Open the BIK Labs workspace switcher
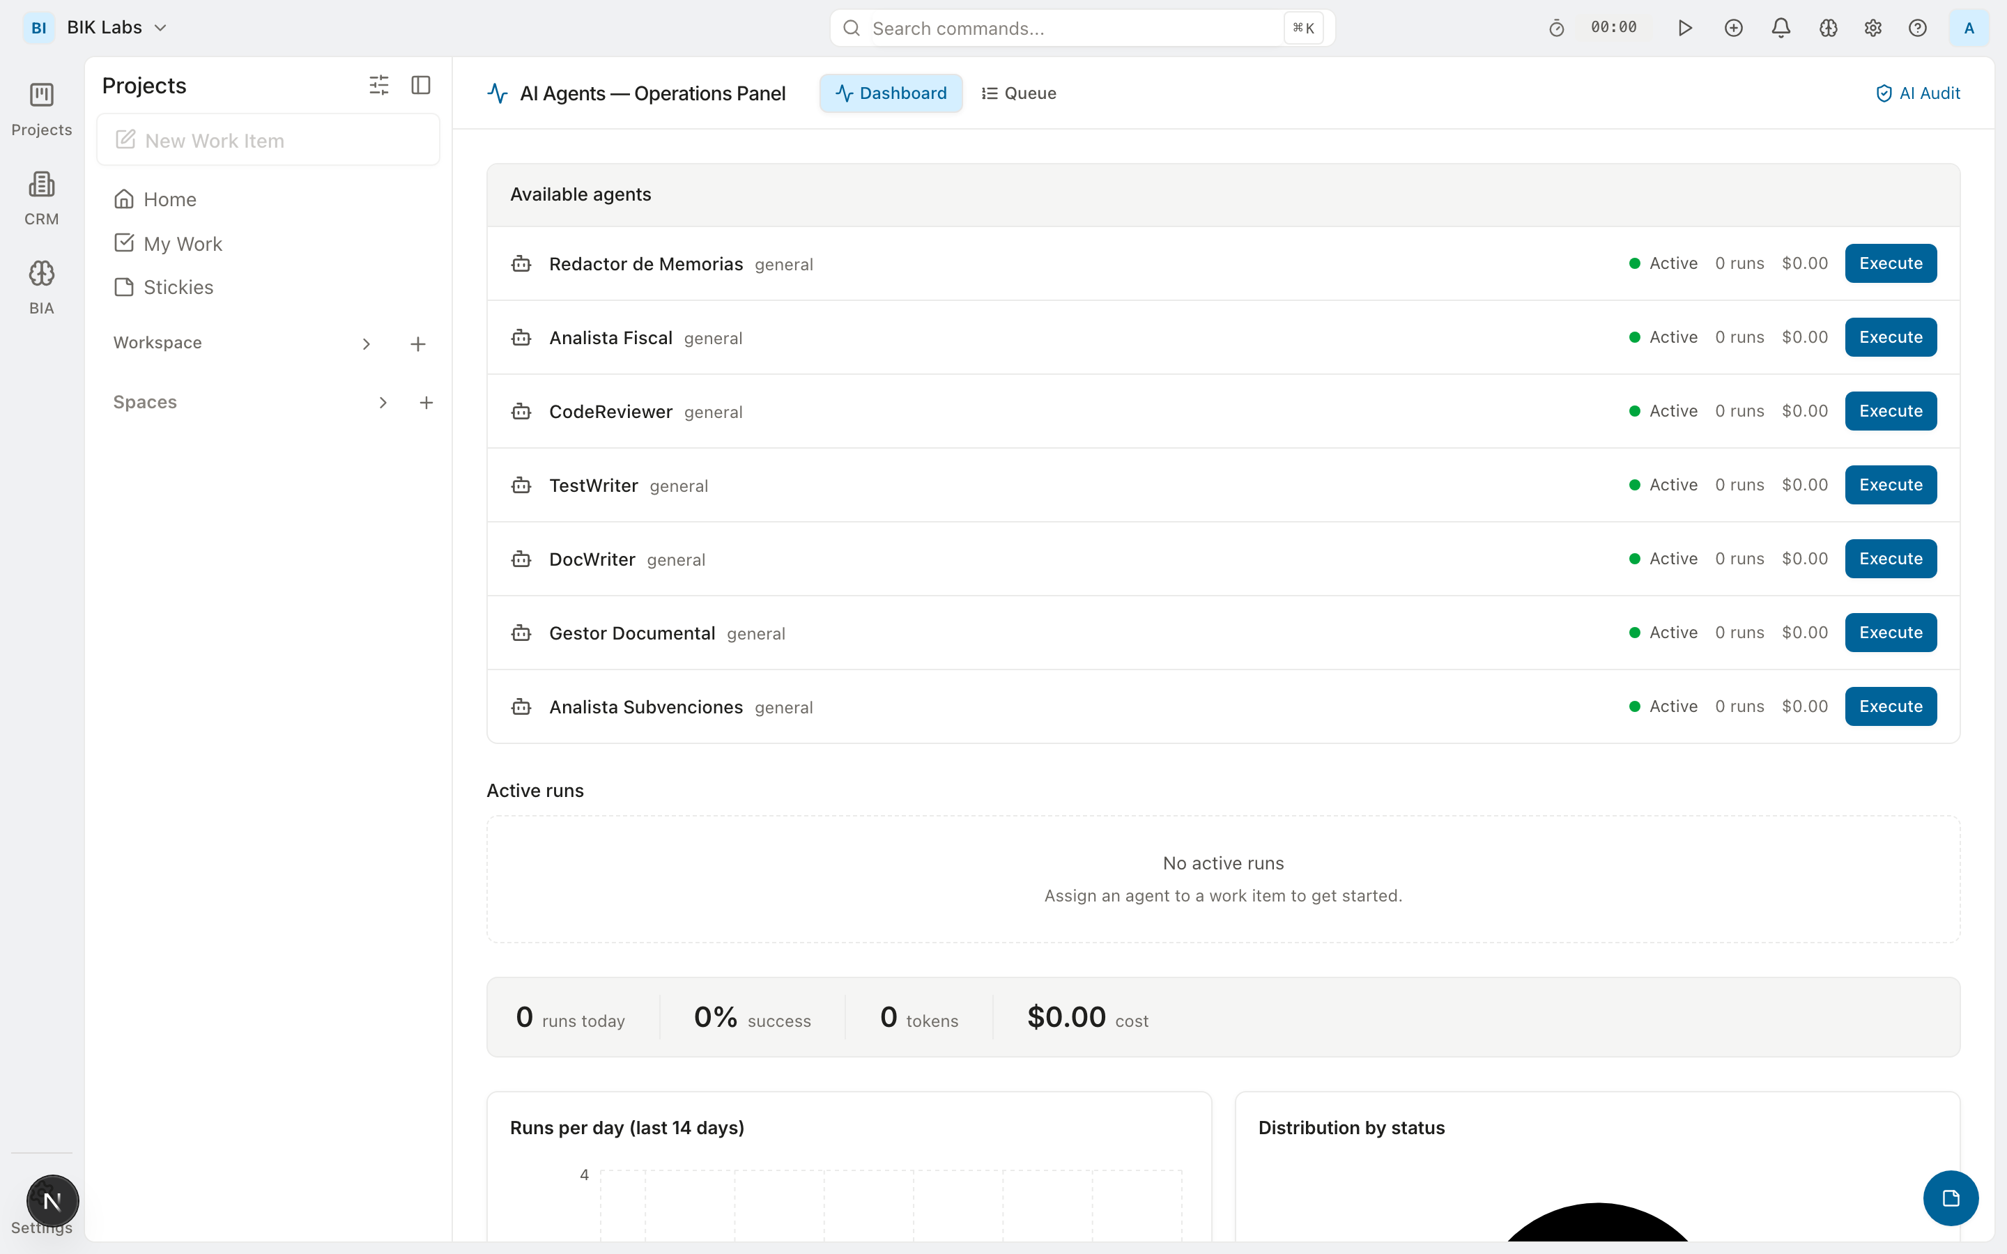The width and height of the screenshot is (2007, 1254). (x=116, y=26)
